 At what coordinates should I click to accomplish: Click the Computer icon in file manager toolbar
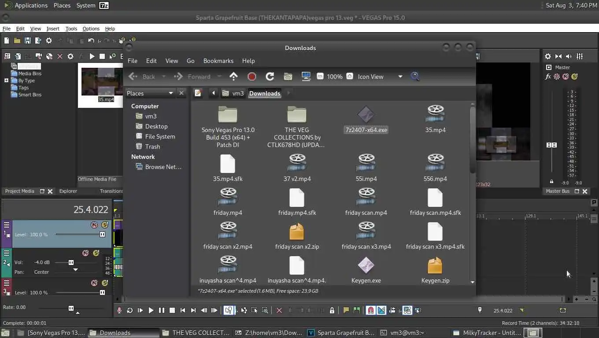click(x=306, y=77)
